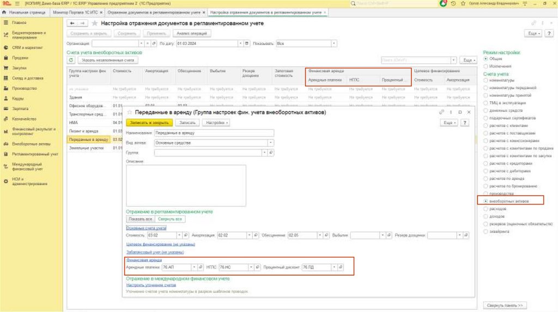558x312 pixels.
Task: Click the help question mark in dialog
Action: (x=465, y=123)
